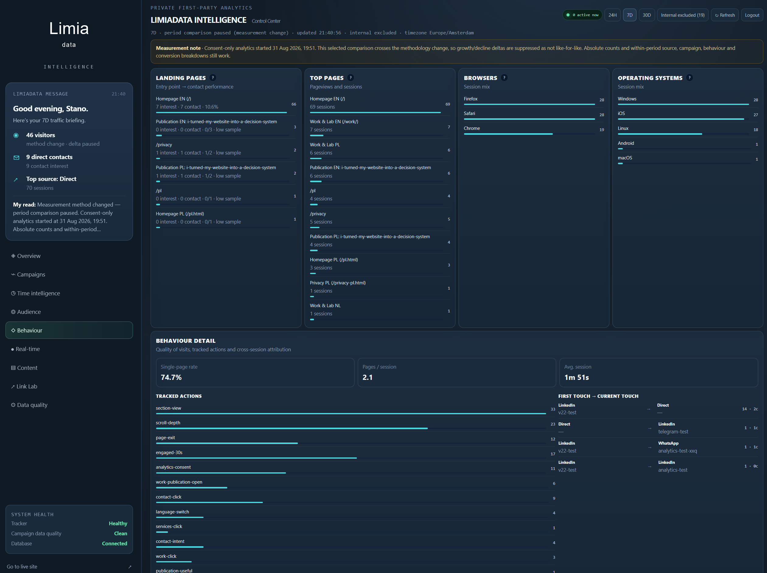767x573 pixels.
Task: Select the 30D time range
Action: point(646,15)
